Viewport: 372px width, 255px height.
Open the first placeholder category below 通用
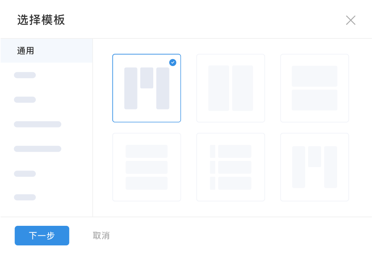[x=25, y=75]
